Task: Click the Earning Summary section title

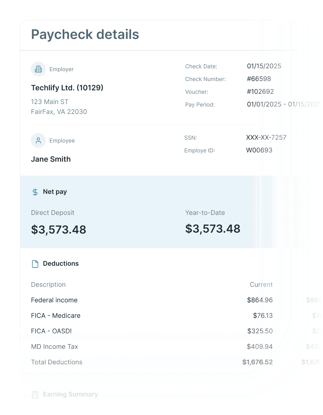Action: [70, 395]
